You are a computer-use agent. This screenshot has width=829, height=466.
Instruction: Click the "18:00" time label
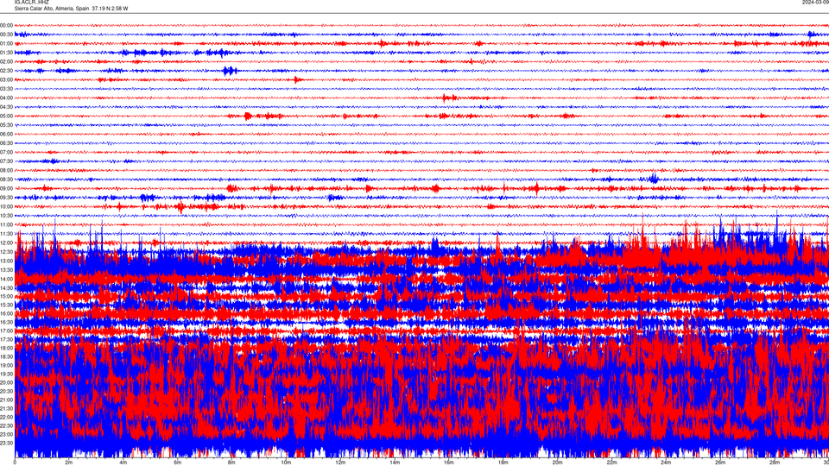pos(6,348)
